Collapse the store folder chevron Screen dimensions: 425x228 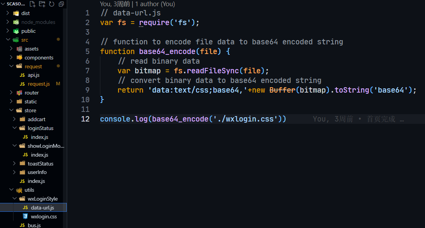11,110
